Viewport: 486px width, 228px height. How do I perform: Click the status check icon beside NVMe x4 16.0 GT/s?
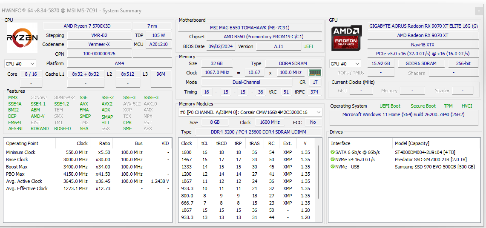click(x=333, y=160)
